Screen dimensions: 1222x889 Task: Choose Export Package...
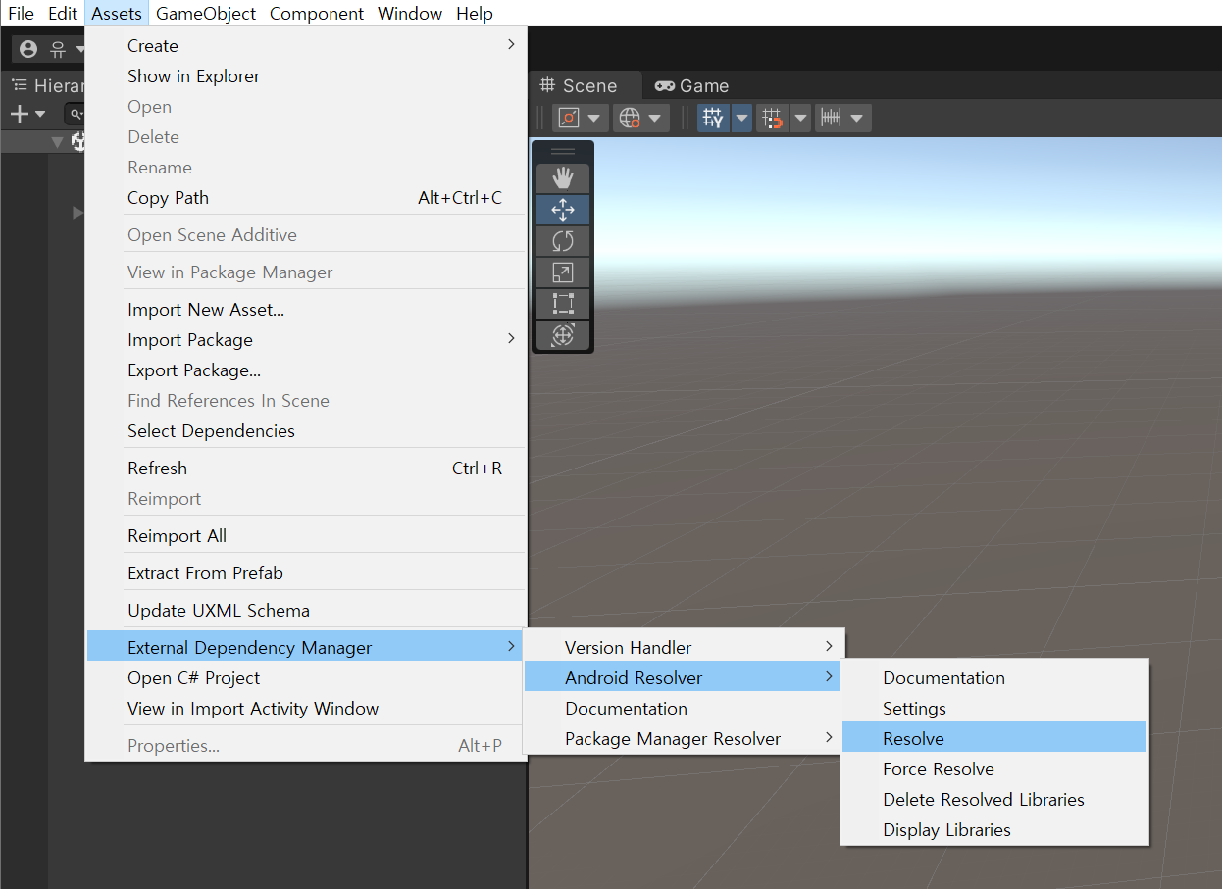(x=306, y=370)
